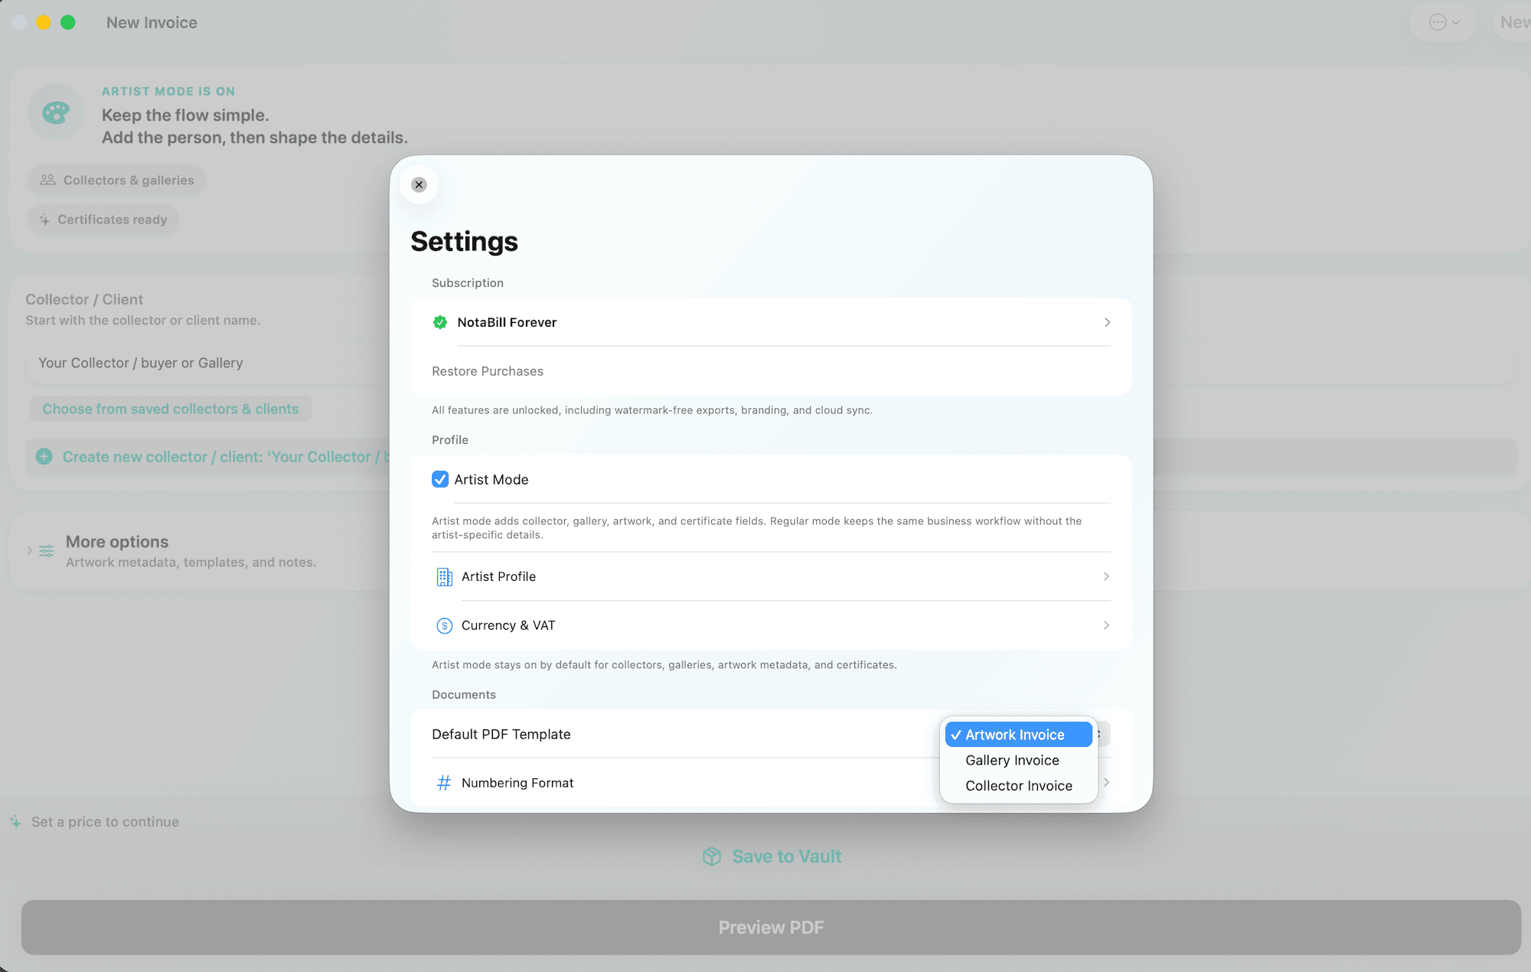Viewport: 1531px width, 972px height.
Task: Click the Preview PDF button
Action: coord(771,928)
